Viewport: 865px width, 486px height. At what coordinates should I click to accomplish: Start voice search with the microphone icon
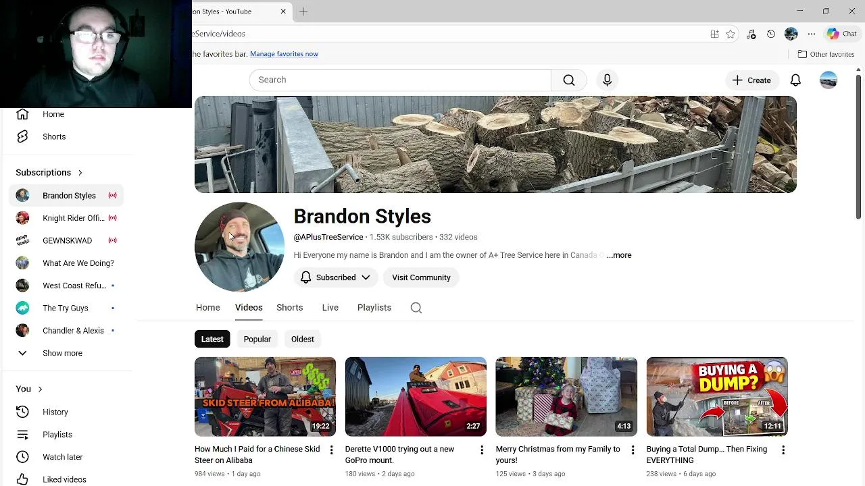(607, 80)
